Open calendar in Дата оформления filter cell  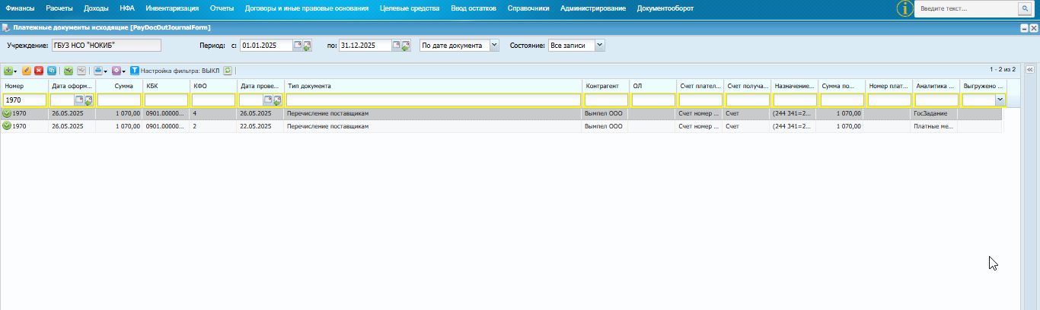point(79,100)
